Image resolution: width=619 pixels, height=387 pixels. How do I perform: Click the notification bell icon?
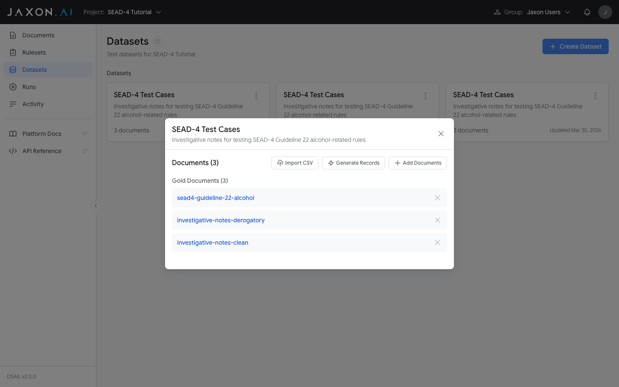[587, 12]
